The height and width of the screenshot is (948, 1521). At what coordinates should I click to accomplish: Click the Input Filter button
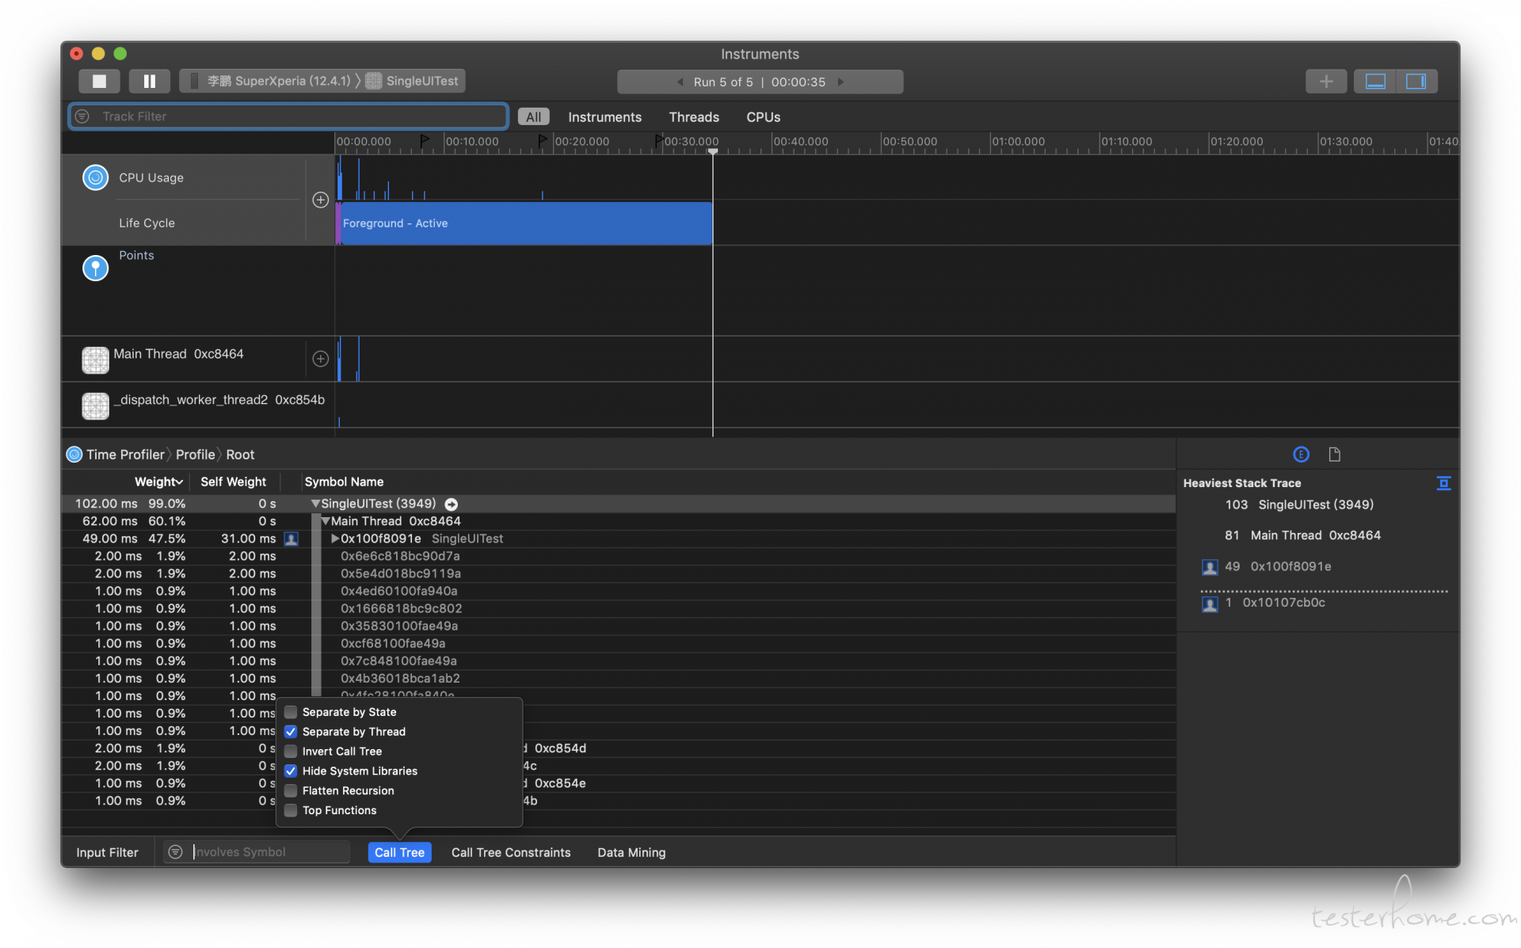pos(107,853)
